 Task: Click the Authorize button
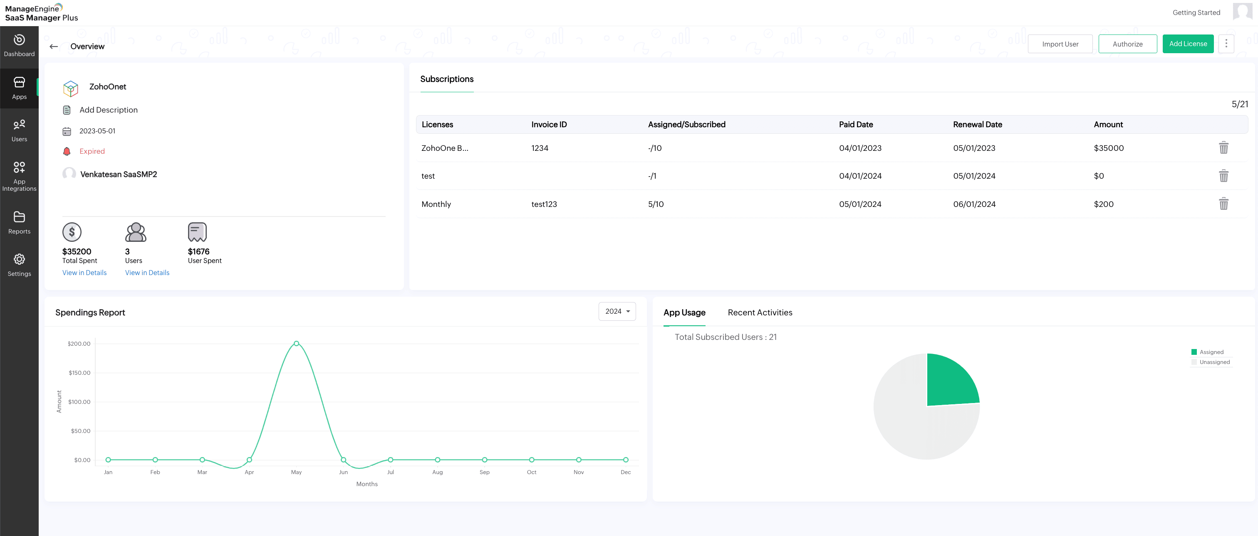click(x=1127, y=44)
